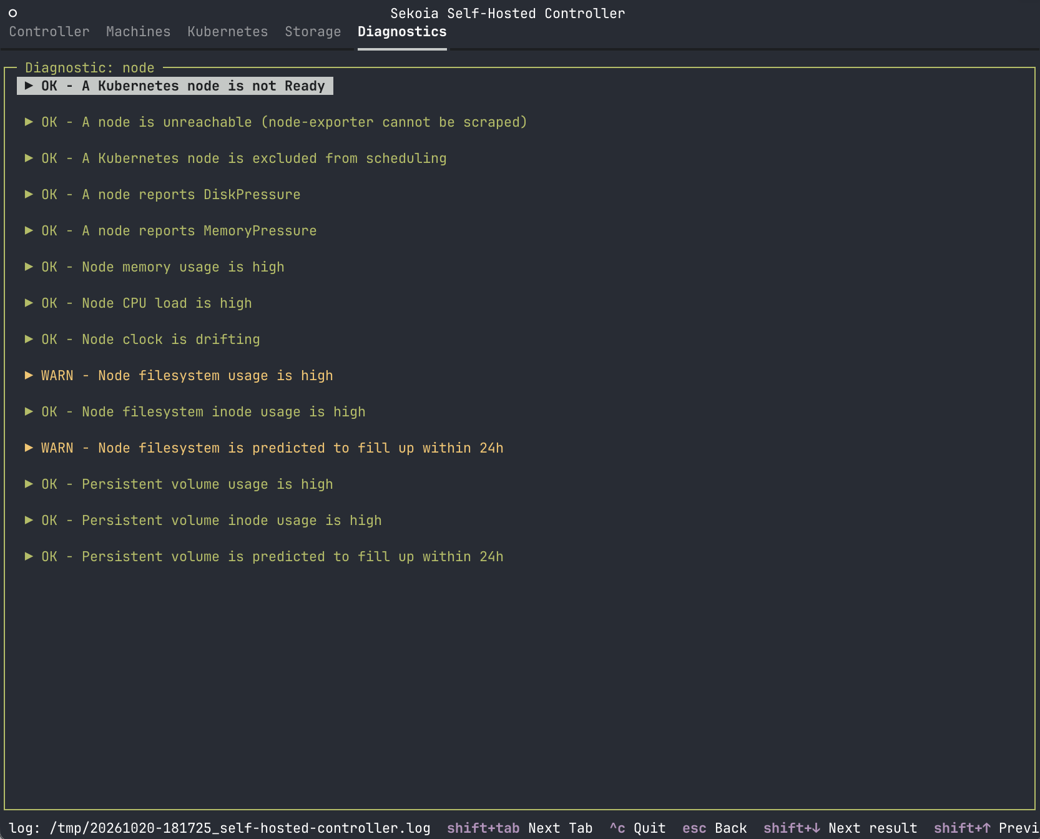Expand arrow for 'Node clock is drifting'
The width and height of the screenshot is (1040, 839).
pyautogui.click(x=29, y=339)
